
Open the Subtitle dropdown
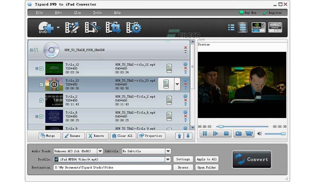point(168,151)
